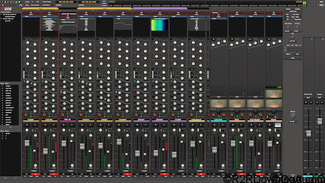
Task: Click the a-High/Low Pass Filter on MIDI 88
Action: [x=68, y=22]
